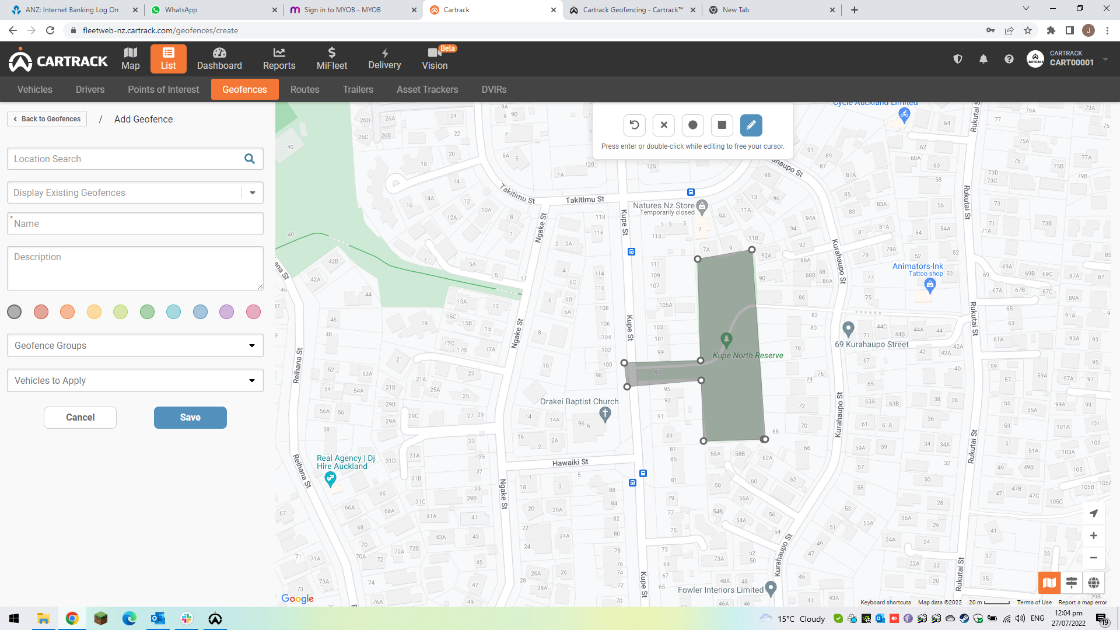Toggle the map view type button
Viewport: 1120px width, 630px height.
(1049, 582)
